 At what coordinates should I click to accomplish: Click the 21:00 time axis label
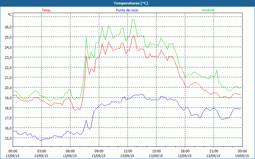click(x=214, y=151)
